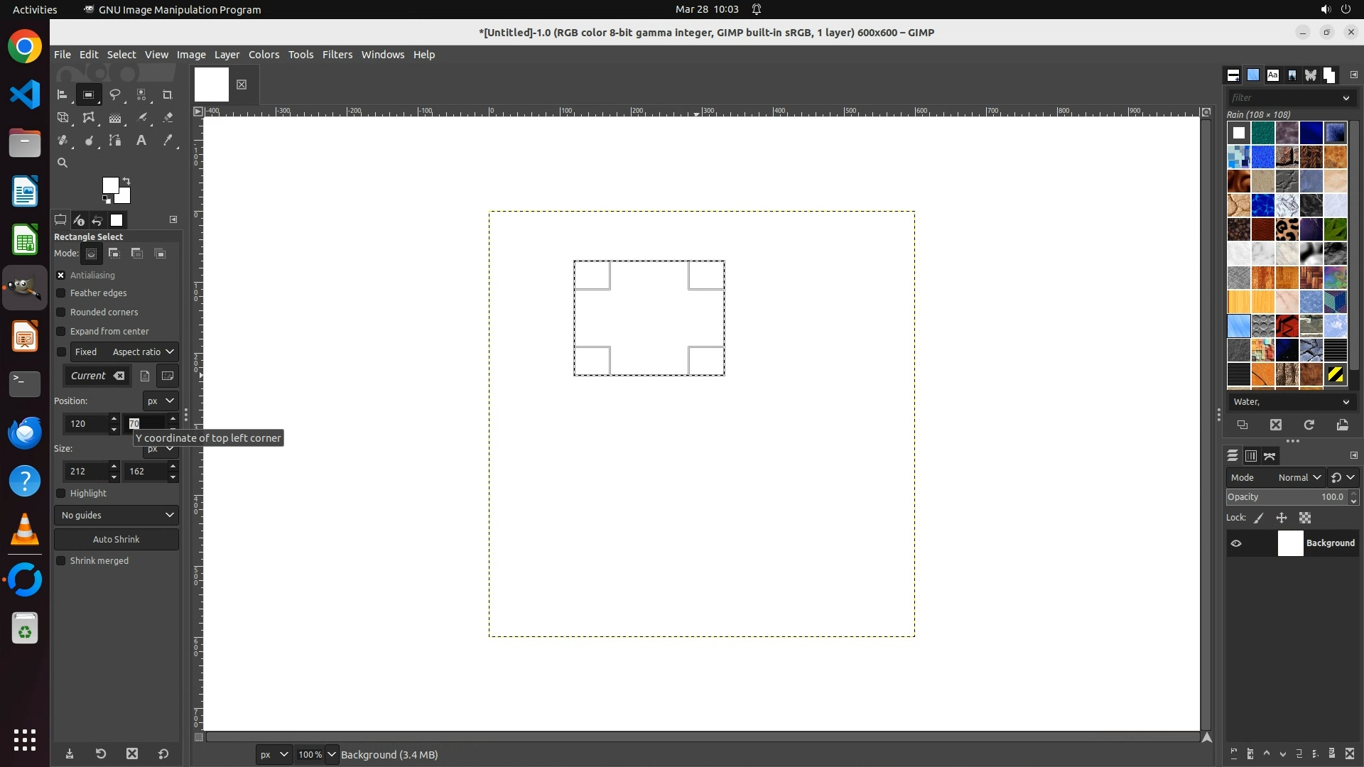Open the Filters menu
Image resolution: width=1364 pixels, height=767 pixels.
(x=337, y=55)
